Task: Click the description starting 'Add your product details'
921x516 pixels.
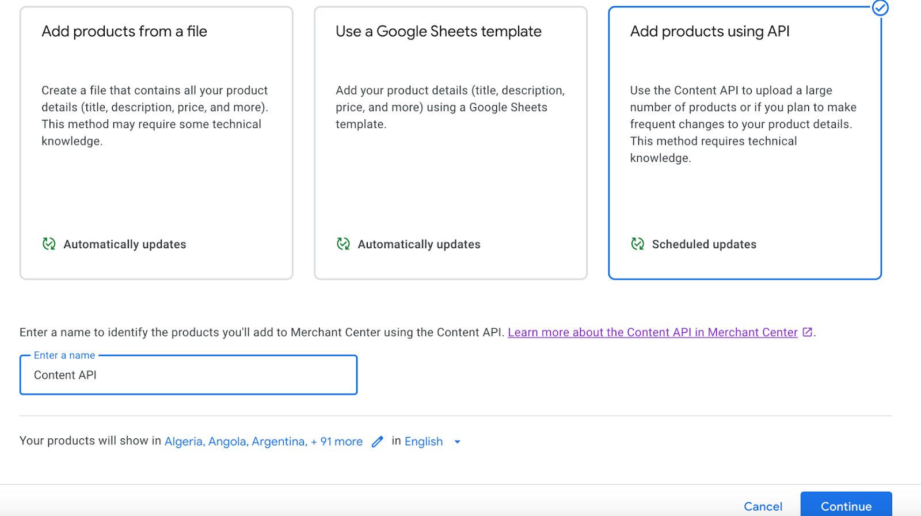Action: (450, 107)
